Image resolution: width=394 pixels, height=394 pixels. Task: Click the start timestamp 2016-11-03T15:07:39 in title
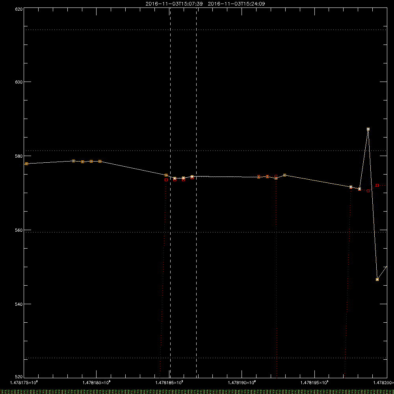pyautogui.click(x=174, y=4)
